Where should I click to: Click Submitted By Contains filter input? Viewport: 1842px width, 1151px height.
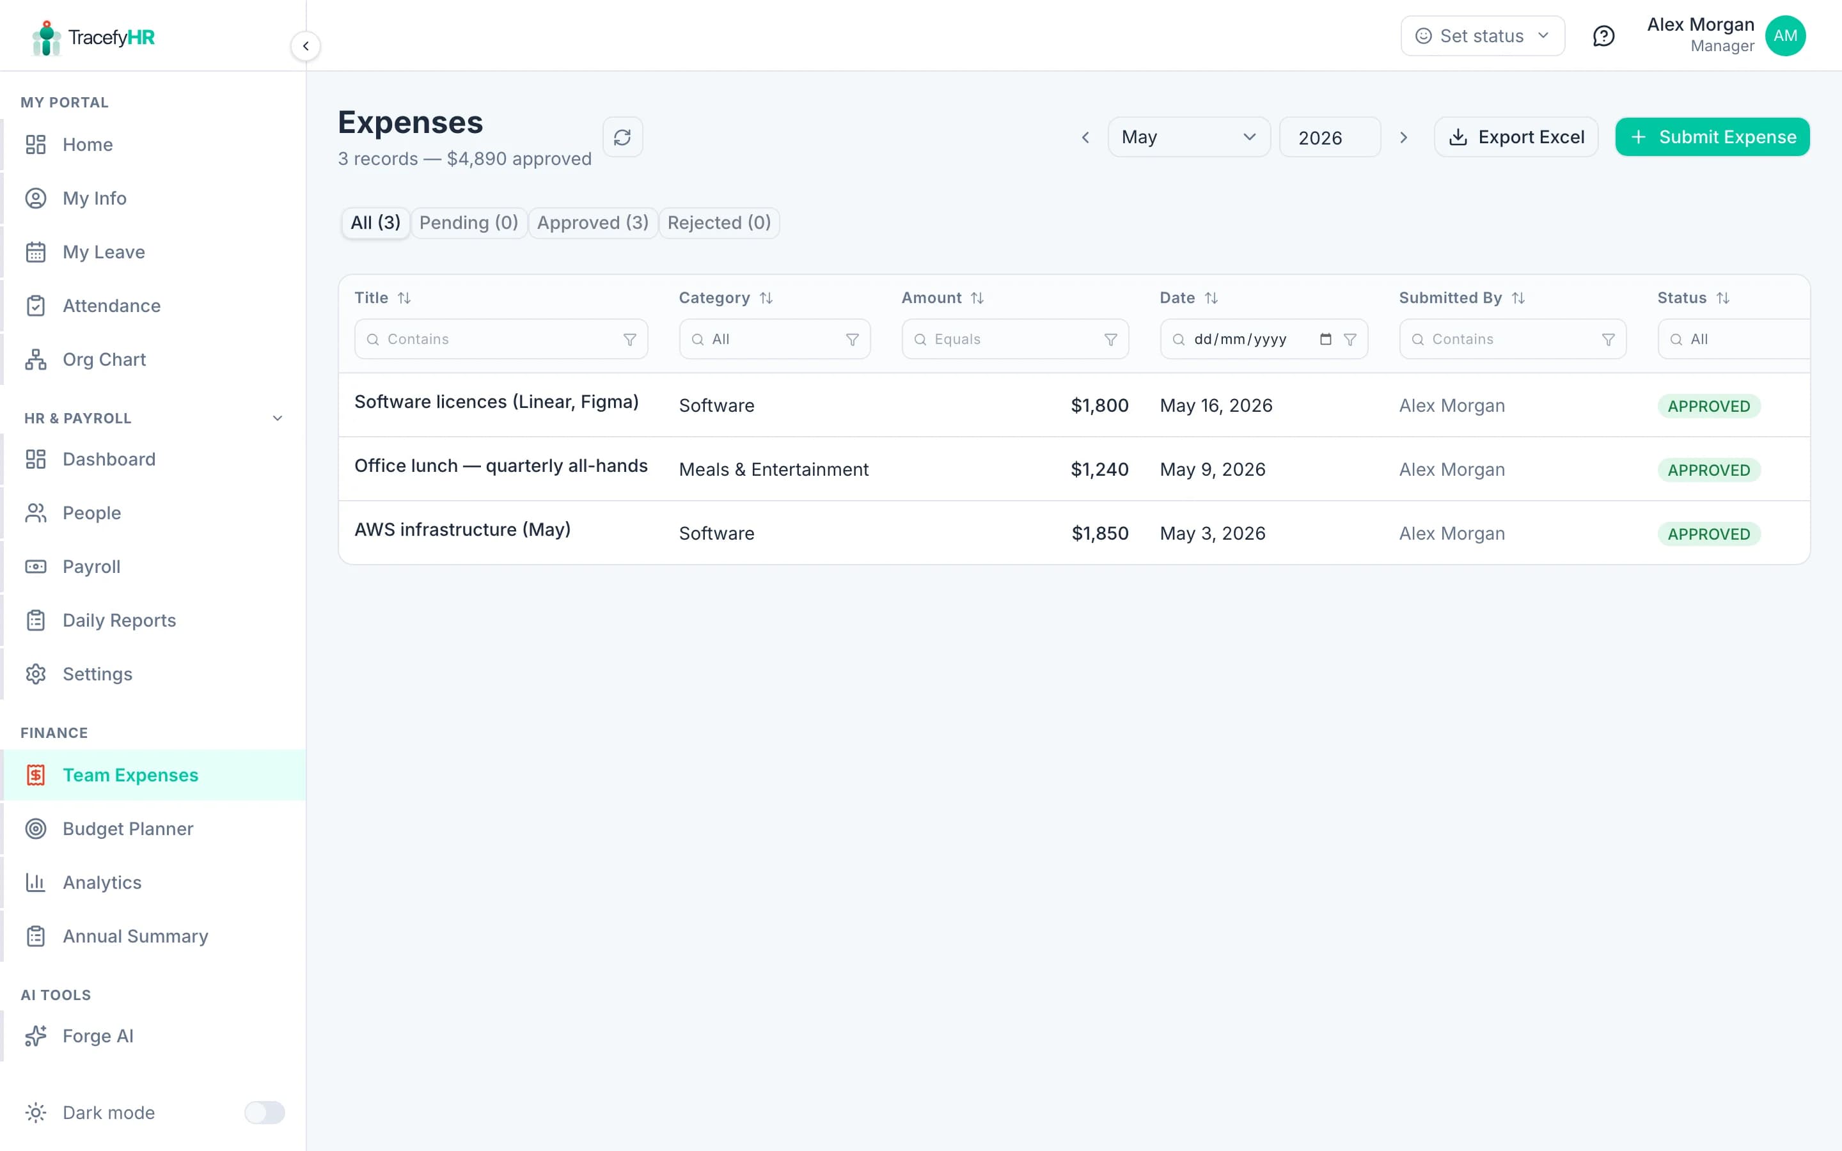pyautogui.click(x=1512, y=340)
